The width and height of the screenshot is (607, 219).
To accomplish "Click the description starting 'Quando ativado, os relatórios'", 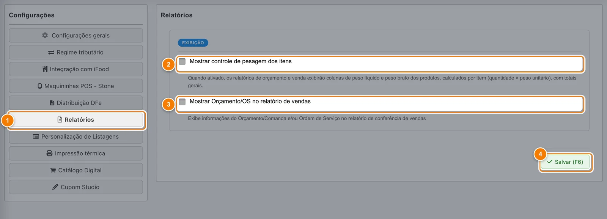I will click(382, 82).
